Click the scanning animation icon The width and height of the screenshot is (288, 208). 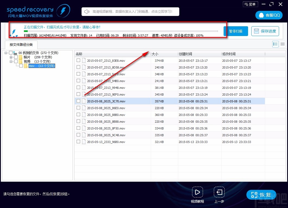[14, 33]
